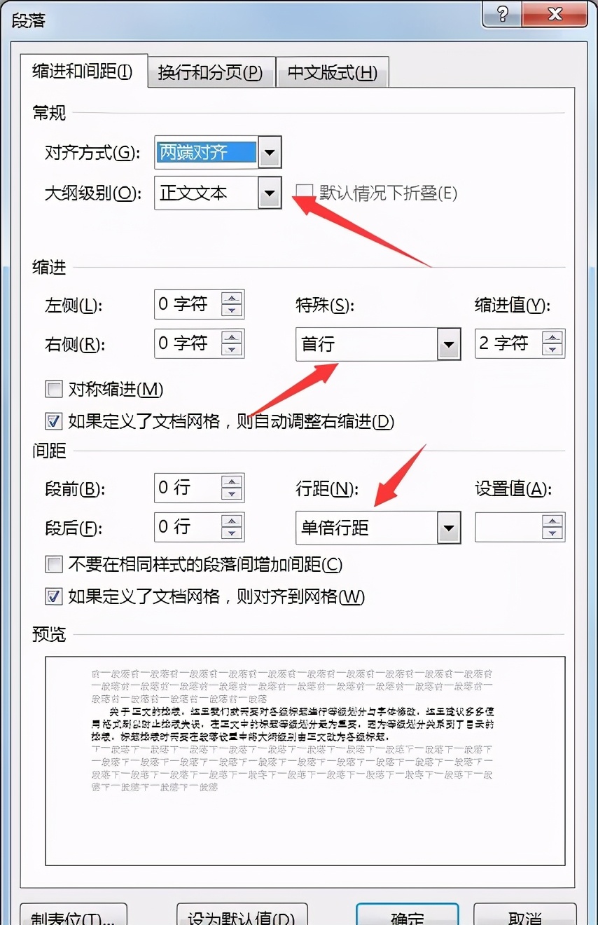Click the 左侧 indent input field
Image resolution: width=598 pixels, height=925 pixels.
click(188, 304)
